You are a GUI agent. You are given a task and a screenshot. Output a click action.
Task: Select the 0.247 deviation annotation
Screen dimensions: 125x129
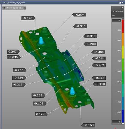pyautogui.click(x=14, y=52)
